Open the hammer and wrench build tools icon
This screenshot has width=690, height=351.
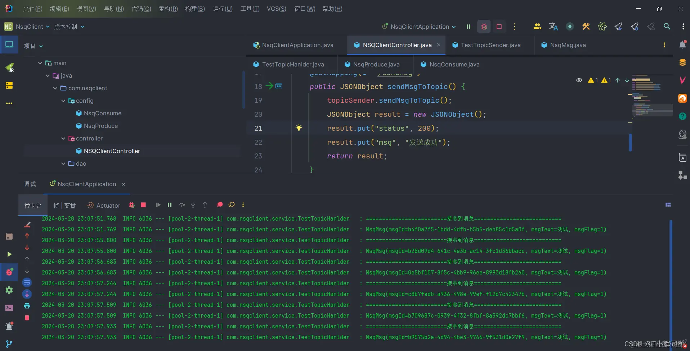pyautogui.click(x=586, y=26)
